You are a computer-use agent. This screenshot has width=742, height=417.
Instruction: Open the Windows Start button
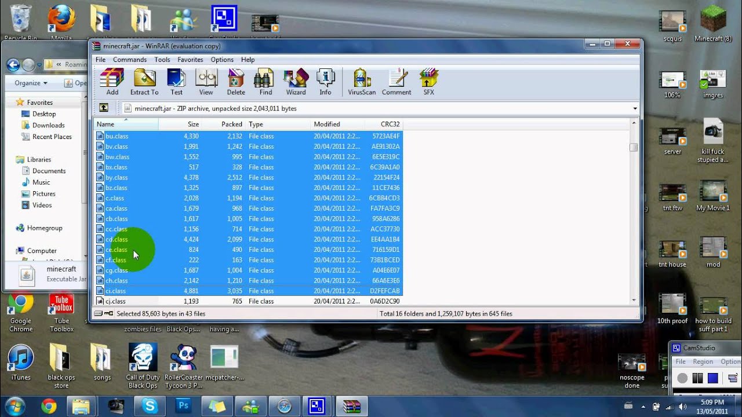coord(14,405)
